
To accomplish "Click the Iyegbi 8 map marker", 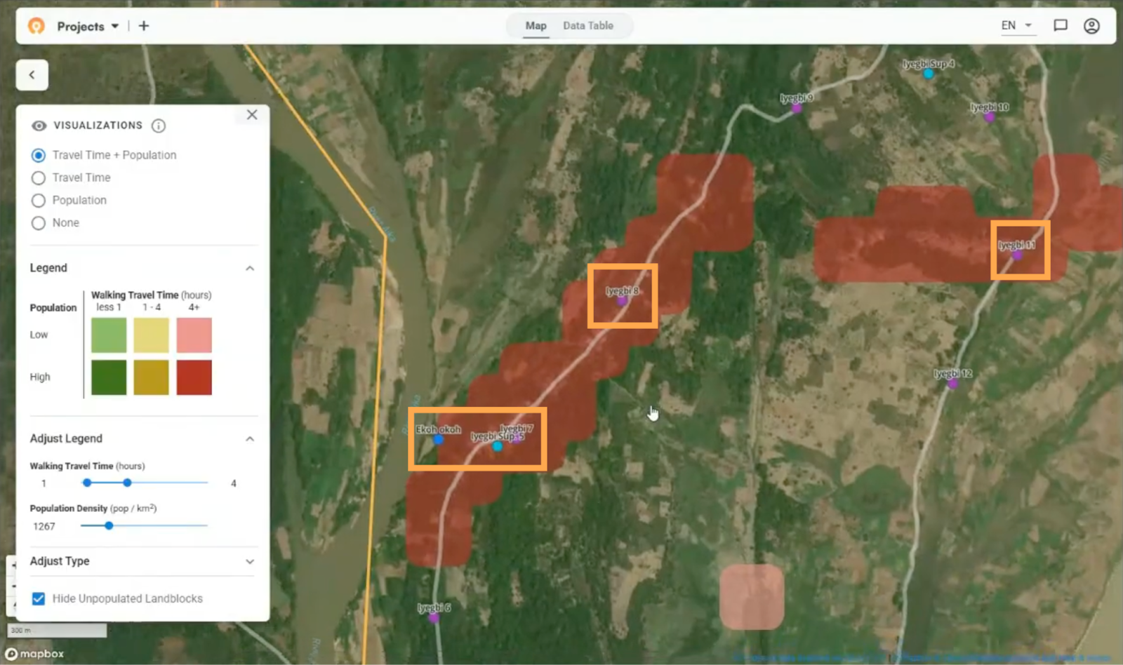I will coord(621,301).
